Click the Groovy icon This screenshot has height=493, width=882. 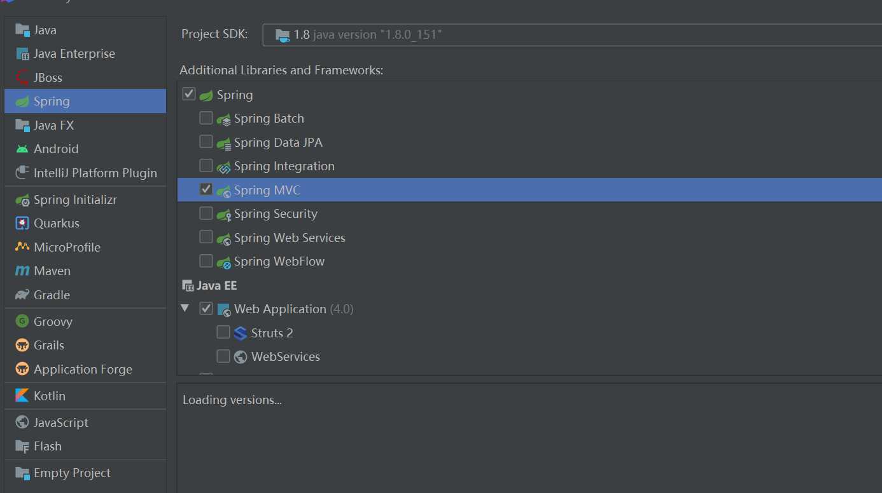coord(22,321)
